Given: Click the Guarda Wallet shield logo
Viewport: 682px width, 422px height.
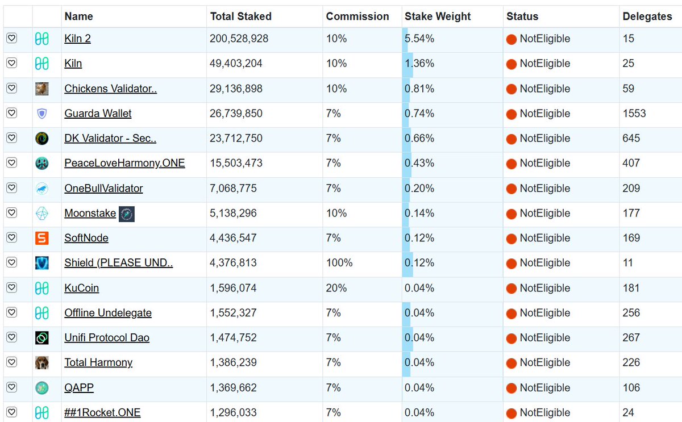Looking at the screenshot, I should coord(41,114).
